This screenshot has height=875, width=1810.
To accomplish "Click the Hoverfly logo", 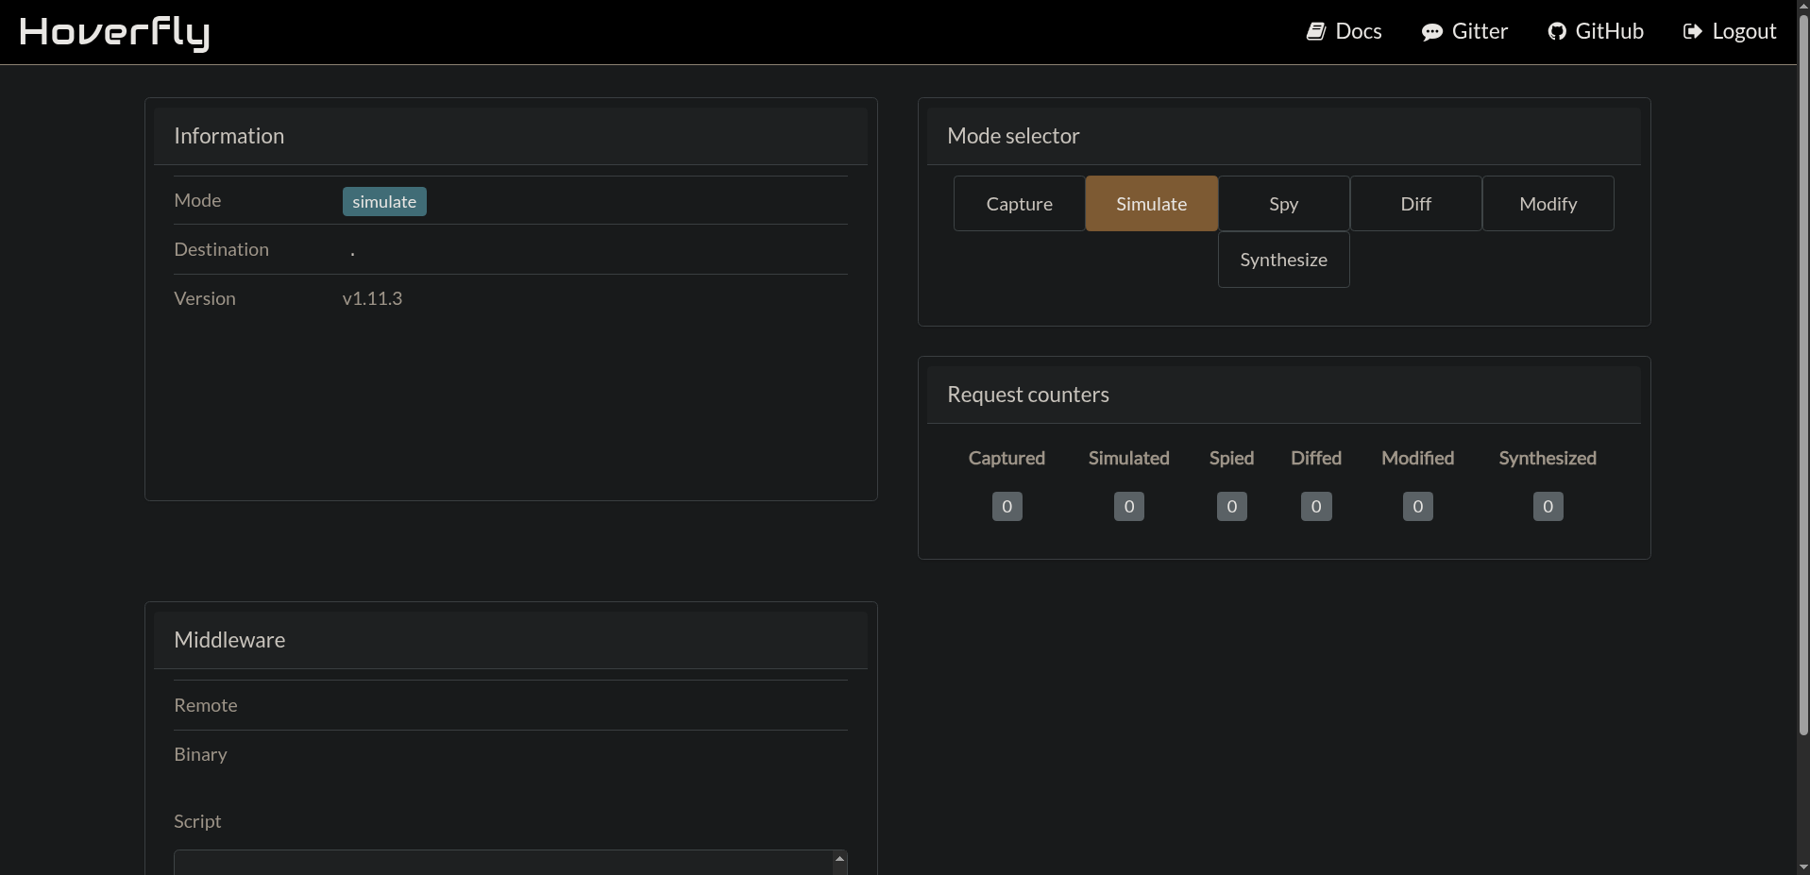I will click(x=114, y=33).
